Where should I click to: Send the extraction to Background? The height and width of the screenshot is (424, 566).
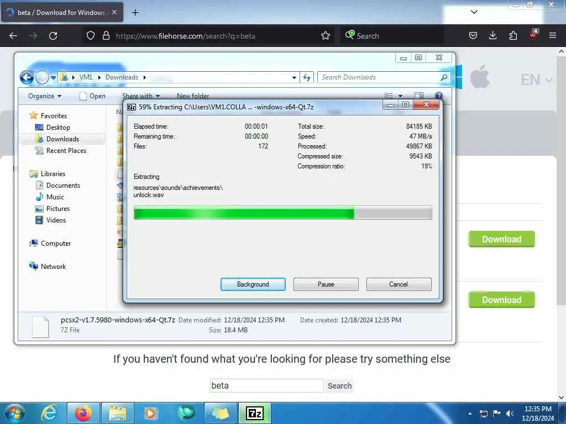pos(253,284)
